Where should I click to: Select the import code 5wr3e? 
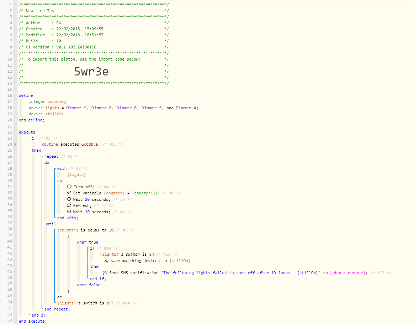click(92, 72)
